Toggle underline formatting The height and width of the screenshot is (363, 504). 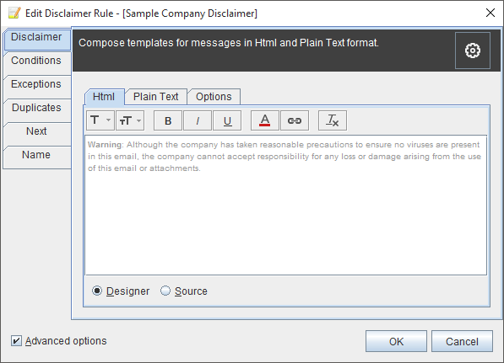[227, 120]
